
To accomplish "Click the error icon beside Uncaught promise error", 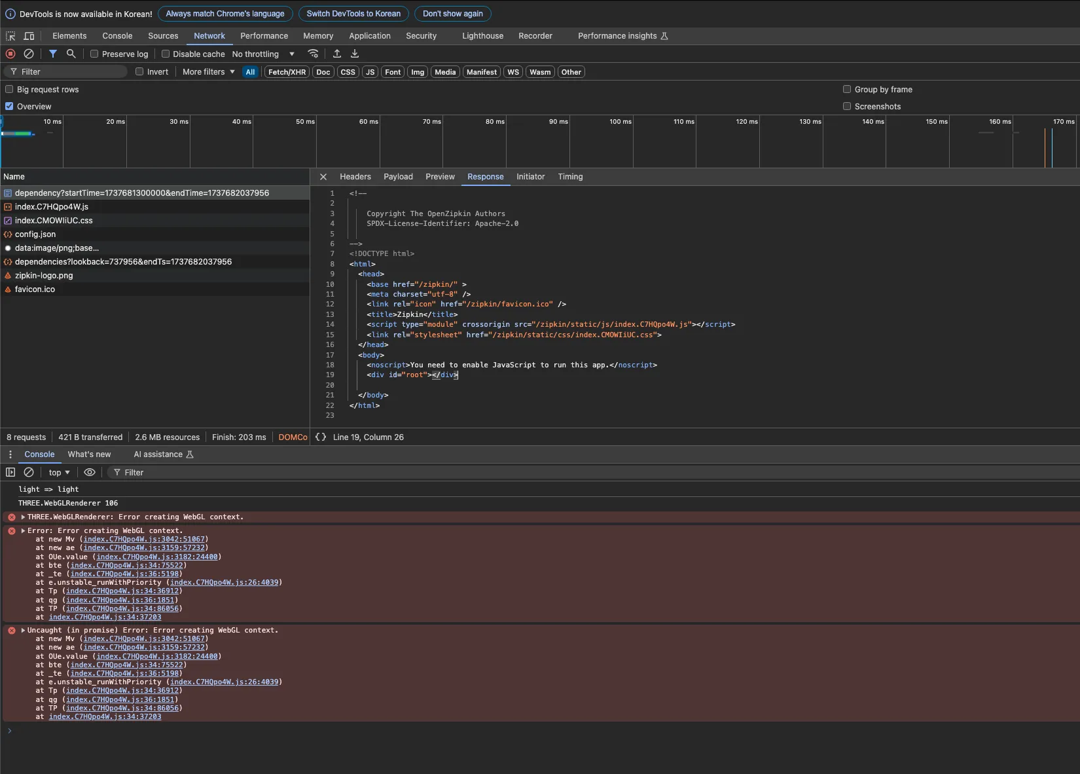I will (12, 631).
